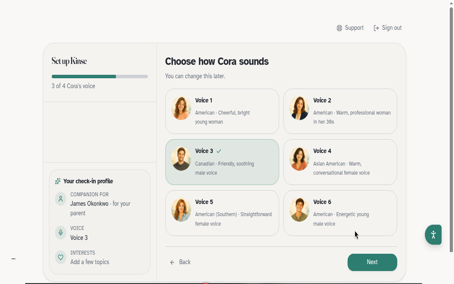Click the heart icon beside Interests
The width and height of the screenshot is (454, 284).
[x=61, y=257]
